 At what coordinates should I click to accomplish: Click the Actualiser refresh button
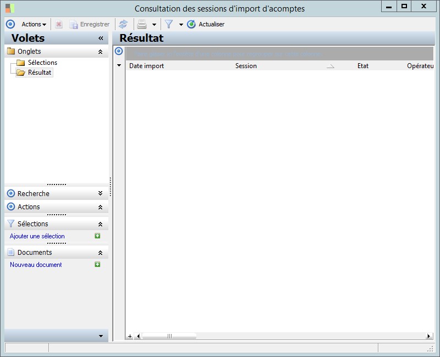pyautogui.click(x=206, y=24)
